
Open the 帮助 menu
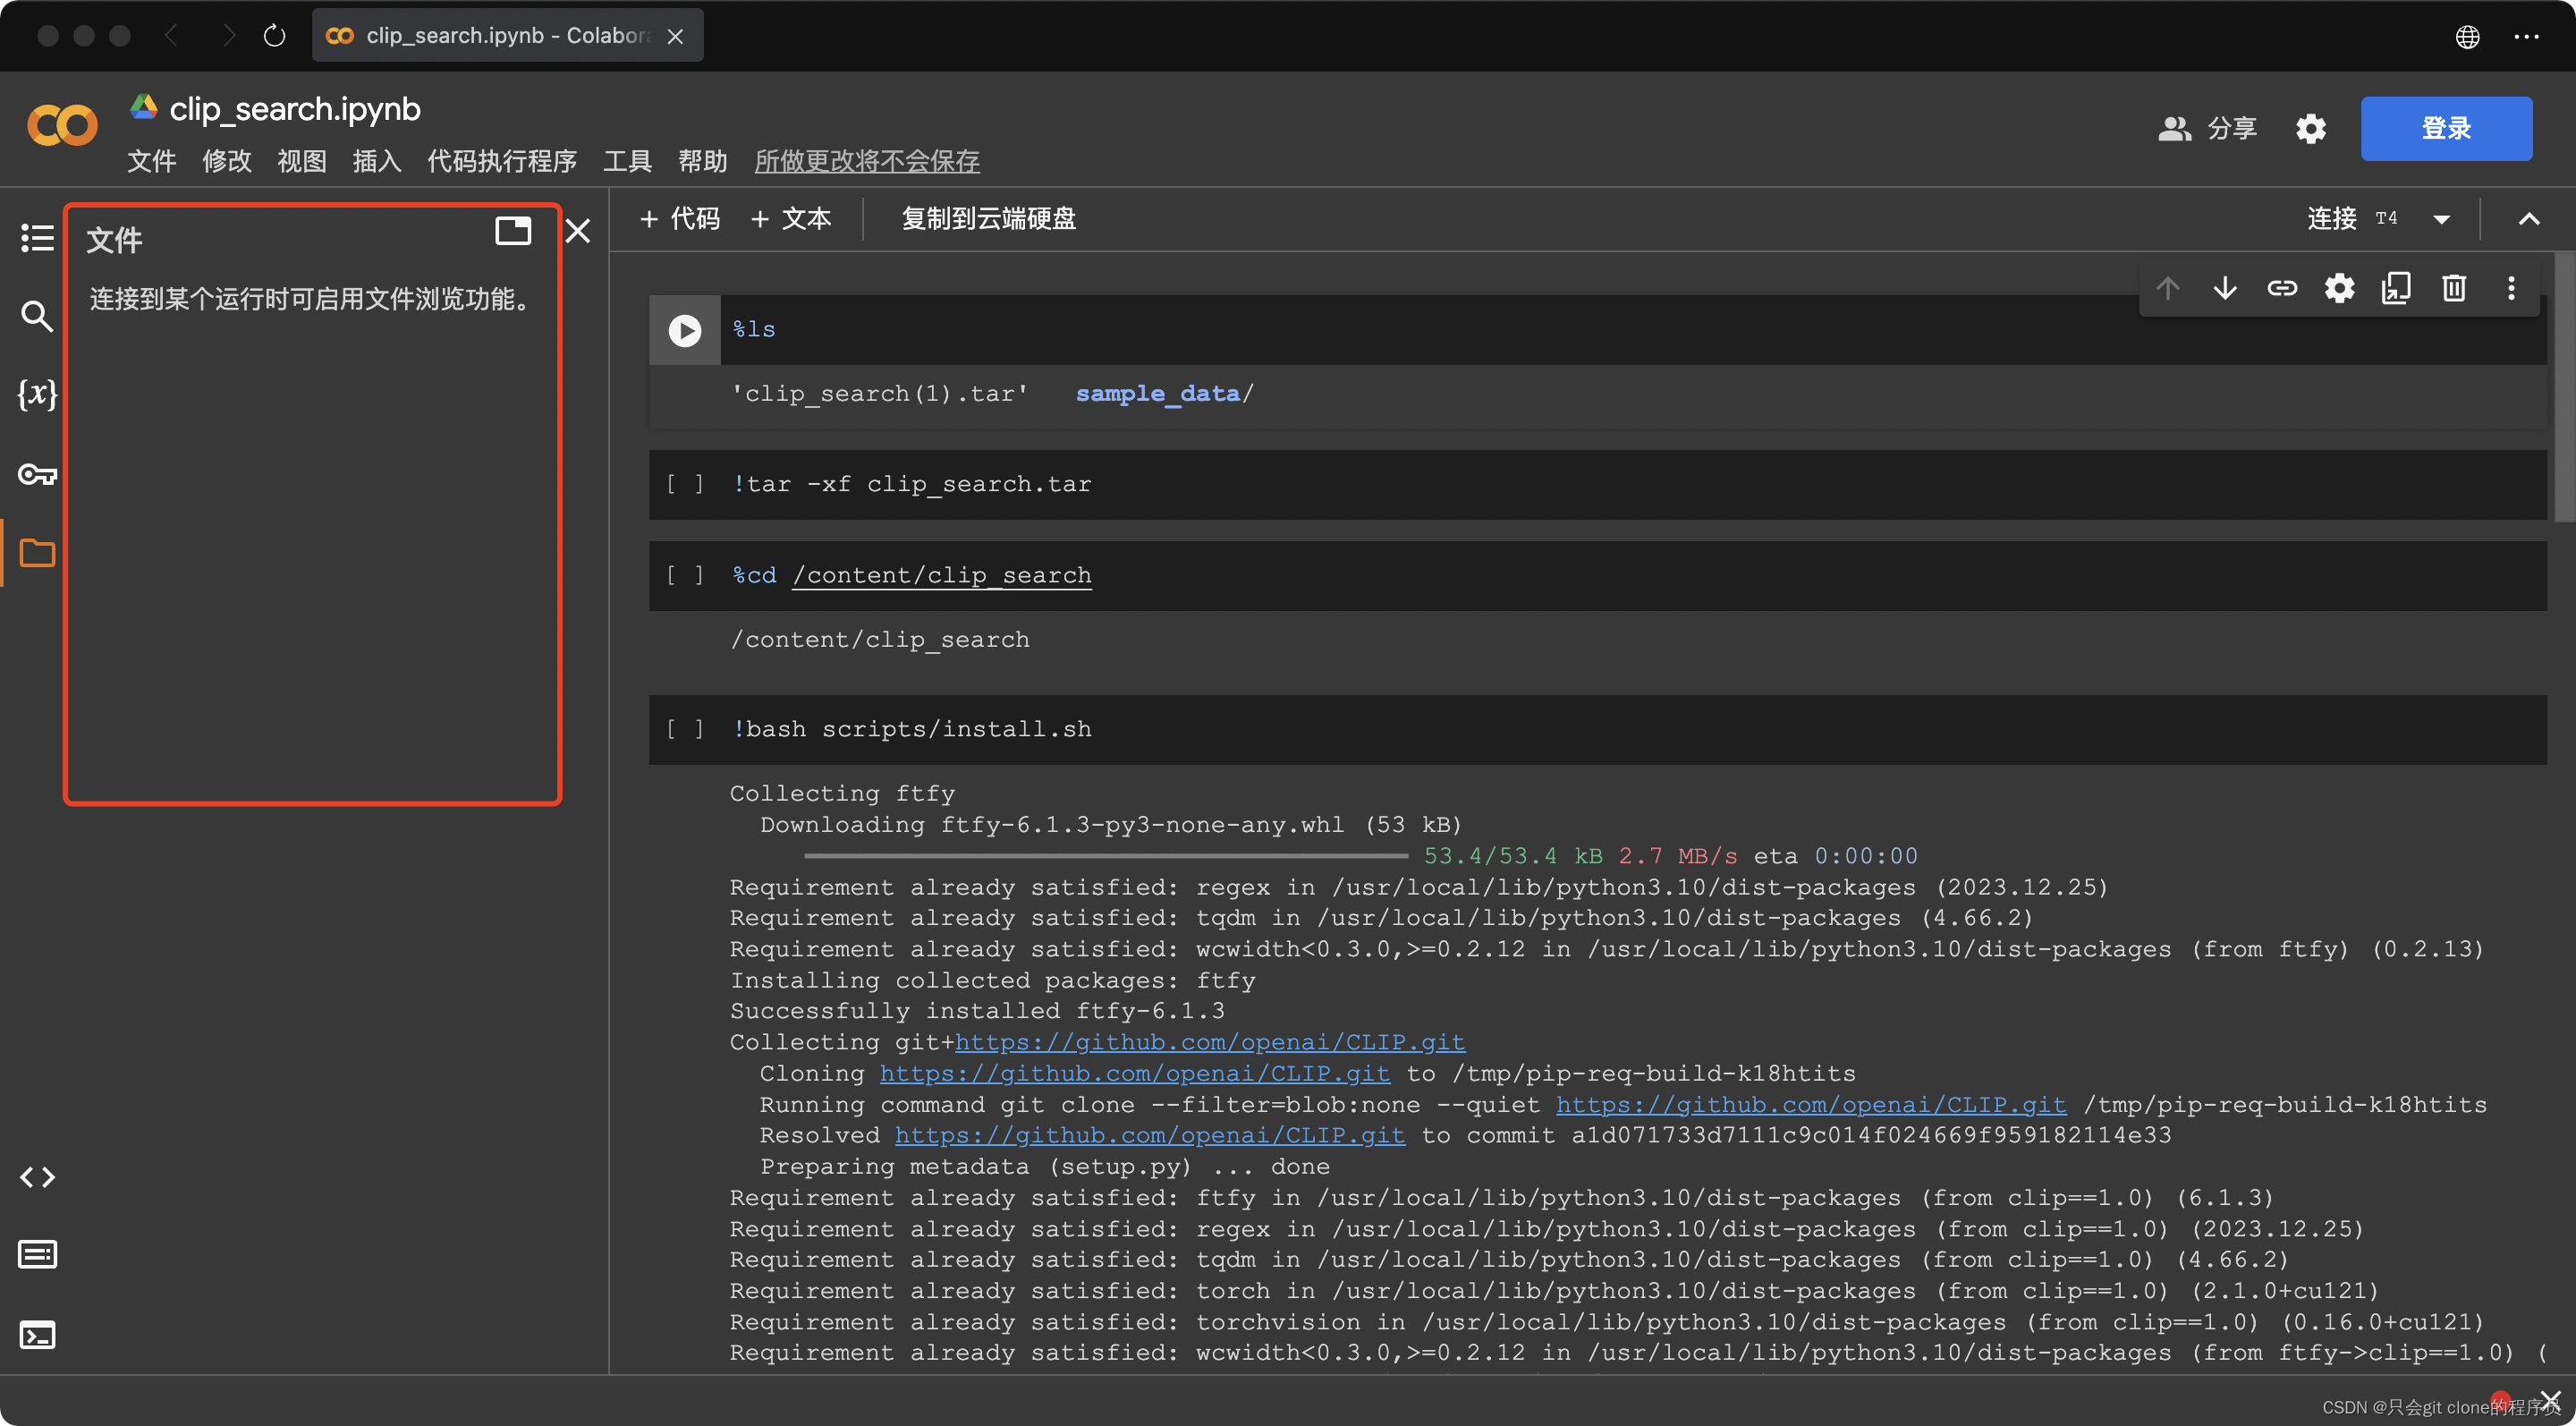(x=702, y=161)
